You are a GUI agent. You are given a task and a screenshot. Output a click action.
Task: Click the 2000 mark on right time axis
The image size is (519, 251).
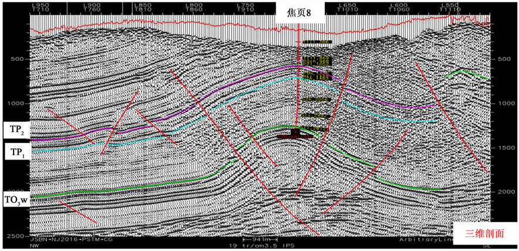pyautogui.click(x=506, y=192)
